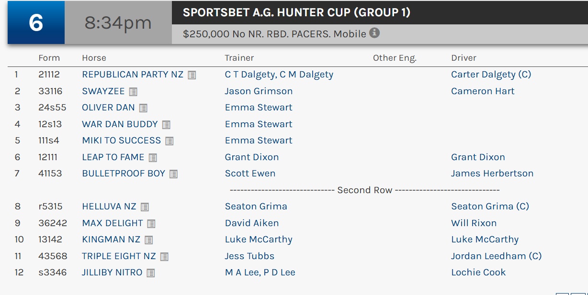
Task: View driver Cameron Hart's details
Action: pyautogui.click(x=483, y=91)
